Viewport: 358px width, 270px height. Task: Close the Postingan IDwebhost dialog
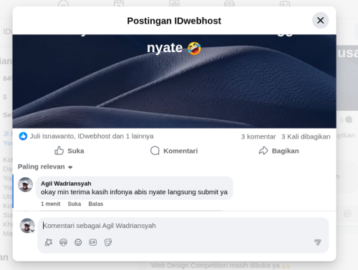(x=320, y=20)
